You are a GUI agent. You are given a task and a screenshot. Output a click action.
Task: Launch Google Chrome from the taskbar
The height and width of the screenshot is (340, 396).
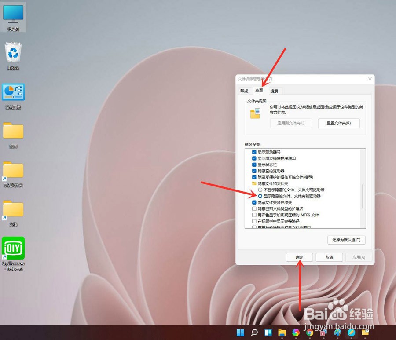pyautogui.click(x=310, y=333)
